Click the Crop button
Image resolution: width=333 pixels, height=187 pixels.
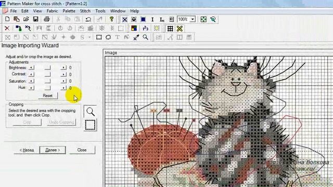coord(27,123)
